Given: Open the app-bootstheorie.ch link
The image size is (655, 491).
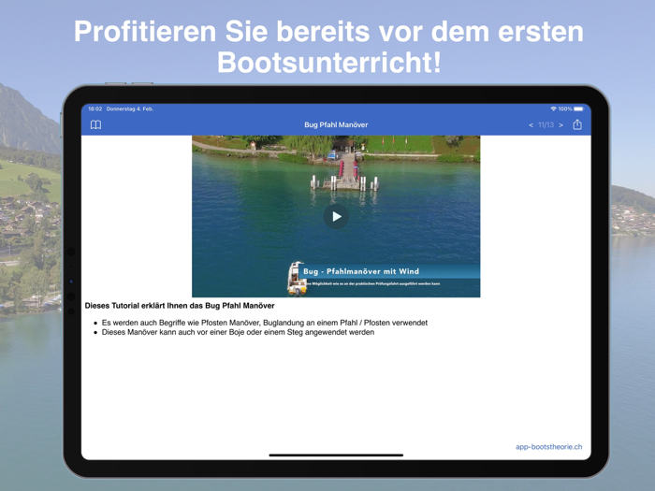Looking at the screenshot, I should (548, 447).
